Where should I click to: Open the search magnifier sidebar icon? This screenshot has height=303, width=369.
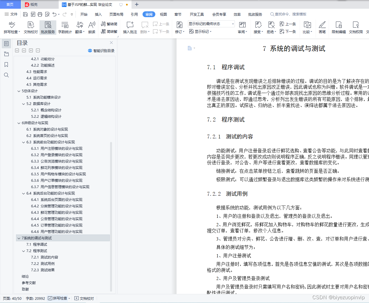coord(6,75)
